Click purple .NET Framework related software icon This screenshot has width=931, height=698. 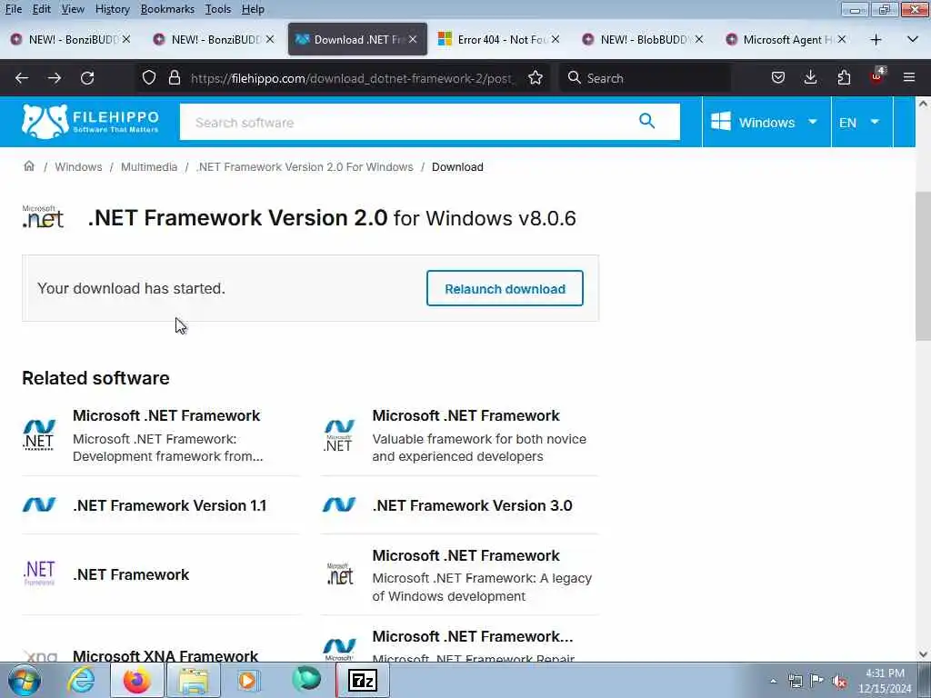pyautogui.click(x=39, y=573)
